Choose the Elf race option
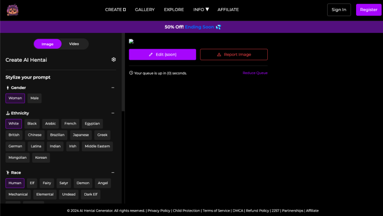 [x=32, y=183]
